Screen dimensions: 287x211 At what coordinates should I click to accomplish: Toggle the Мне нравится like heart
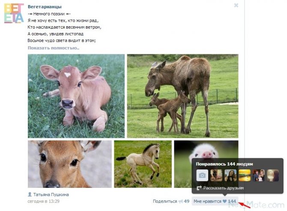[x=224, y=201]
